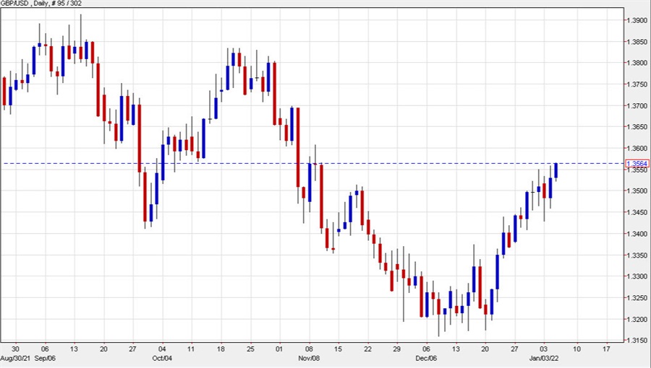Select the Oct/04 date label
Image resolution: width=651 pixels, height=368 pixels.
tap(162, 358)
